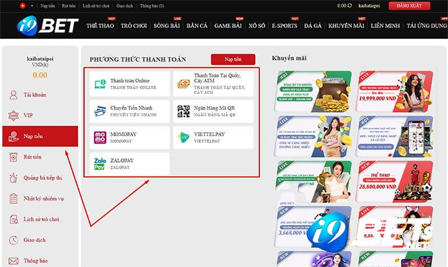
Task: Click the QR code icon for Ngân Hàng Mã QR
Action: [183, 111]
